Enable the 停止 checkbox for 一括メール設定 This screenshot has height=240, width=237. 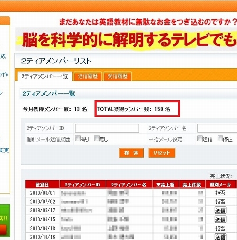[220, 138]
